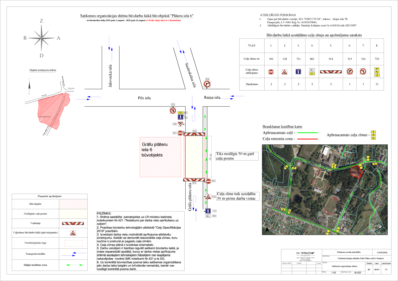
Task: Click the lower 912 striped barrier on the plan
Action: click(194, 180)
